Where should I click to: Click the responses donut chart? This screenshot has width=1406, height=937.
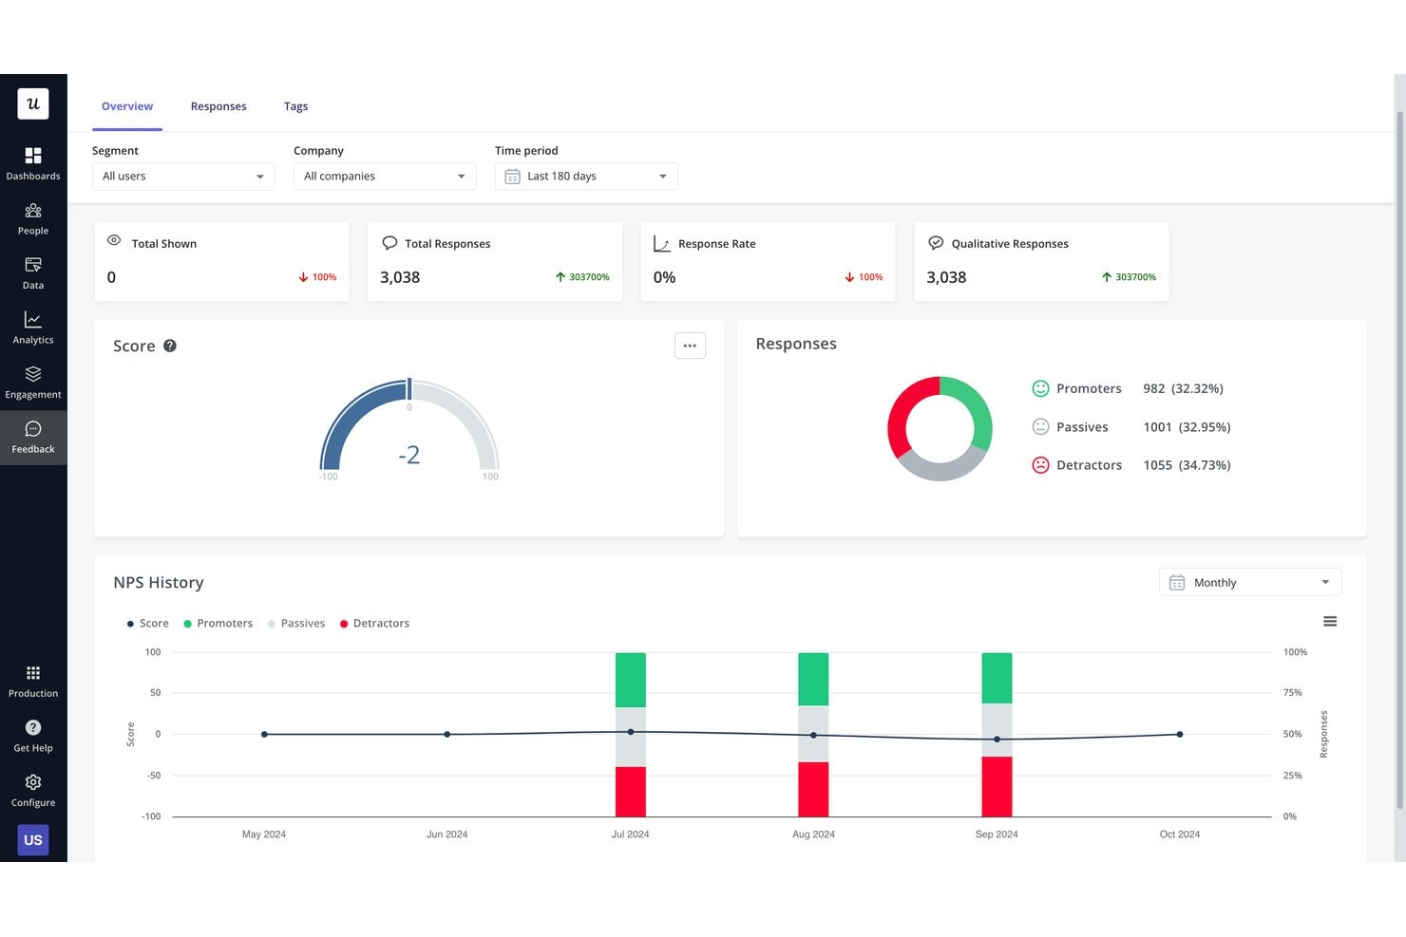940,428
